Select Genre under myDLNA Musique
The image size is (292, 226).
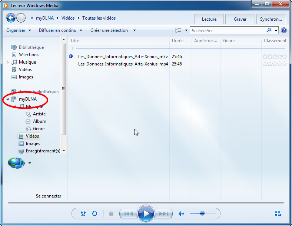click(39, 129)
